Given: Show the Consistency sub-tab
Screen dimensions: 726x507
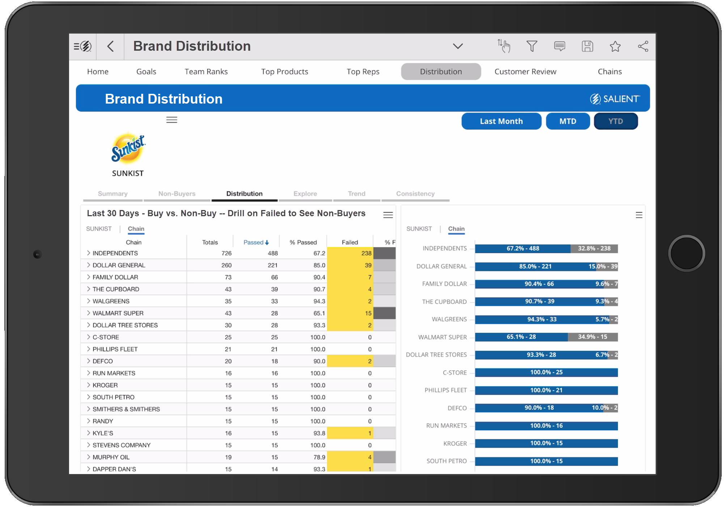Looking at the screenshot, I should point(415,194).
